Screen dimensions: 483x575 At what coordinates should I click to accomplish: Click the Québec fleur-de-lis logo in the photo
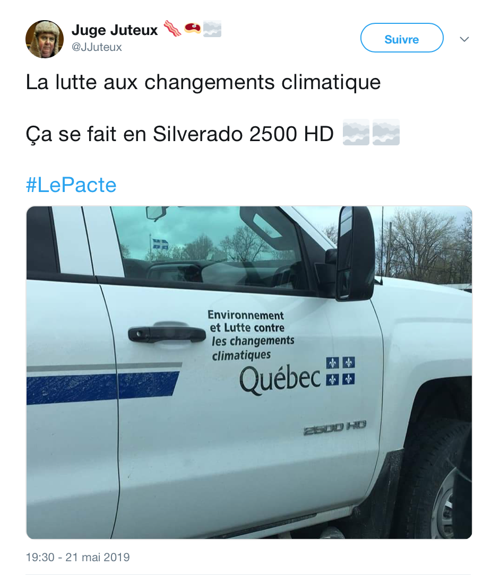[340, 371]
